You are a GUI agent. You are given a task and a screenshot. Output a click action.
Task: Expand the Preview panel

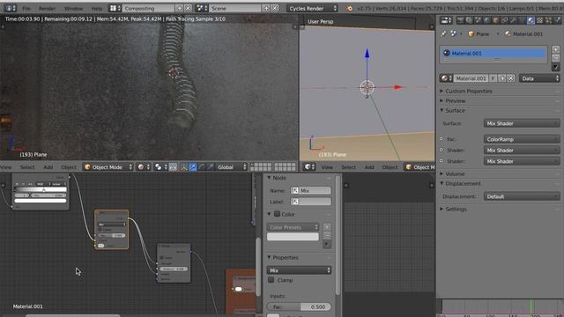click(455, 101)
